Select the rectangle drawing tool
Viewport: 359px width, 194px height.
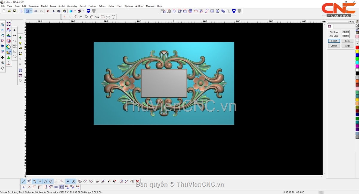tap(103, 17)
